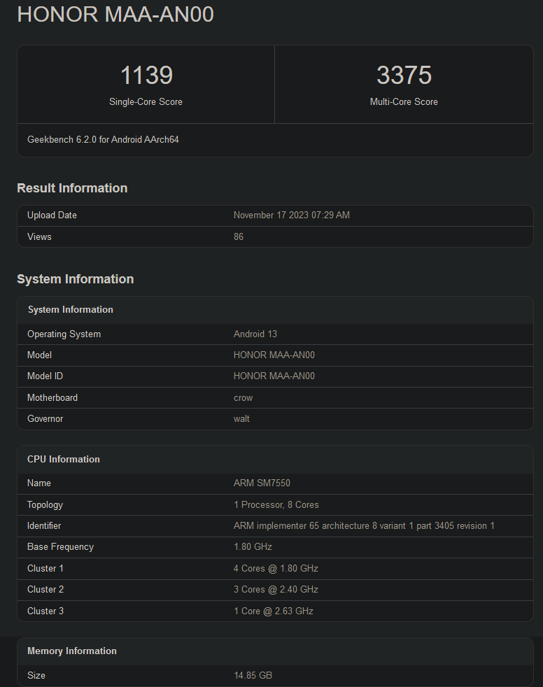Click the CPU Information table header
The height and width of the screenshot is (687, 543).
point(64,460)
